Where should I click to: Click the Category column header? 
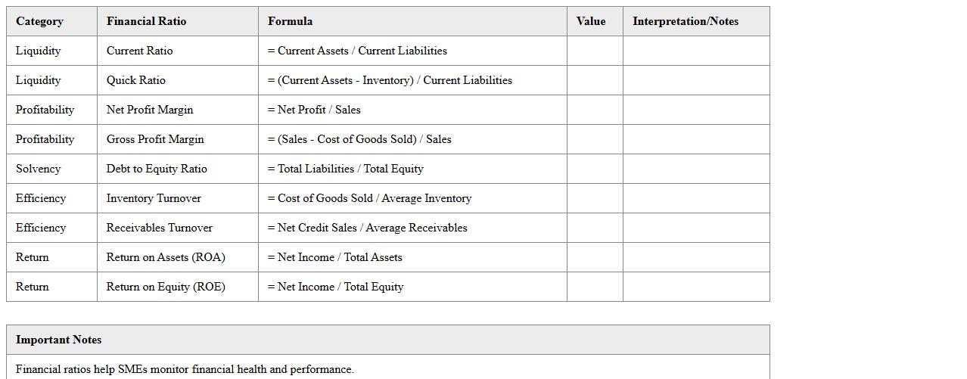pos(40,21)
